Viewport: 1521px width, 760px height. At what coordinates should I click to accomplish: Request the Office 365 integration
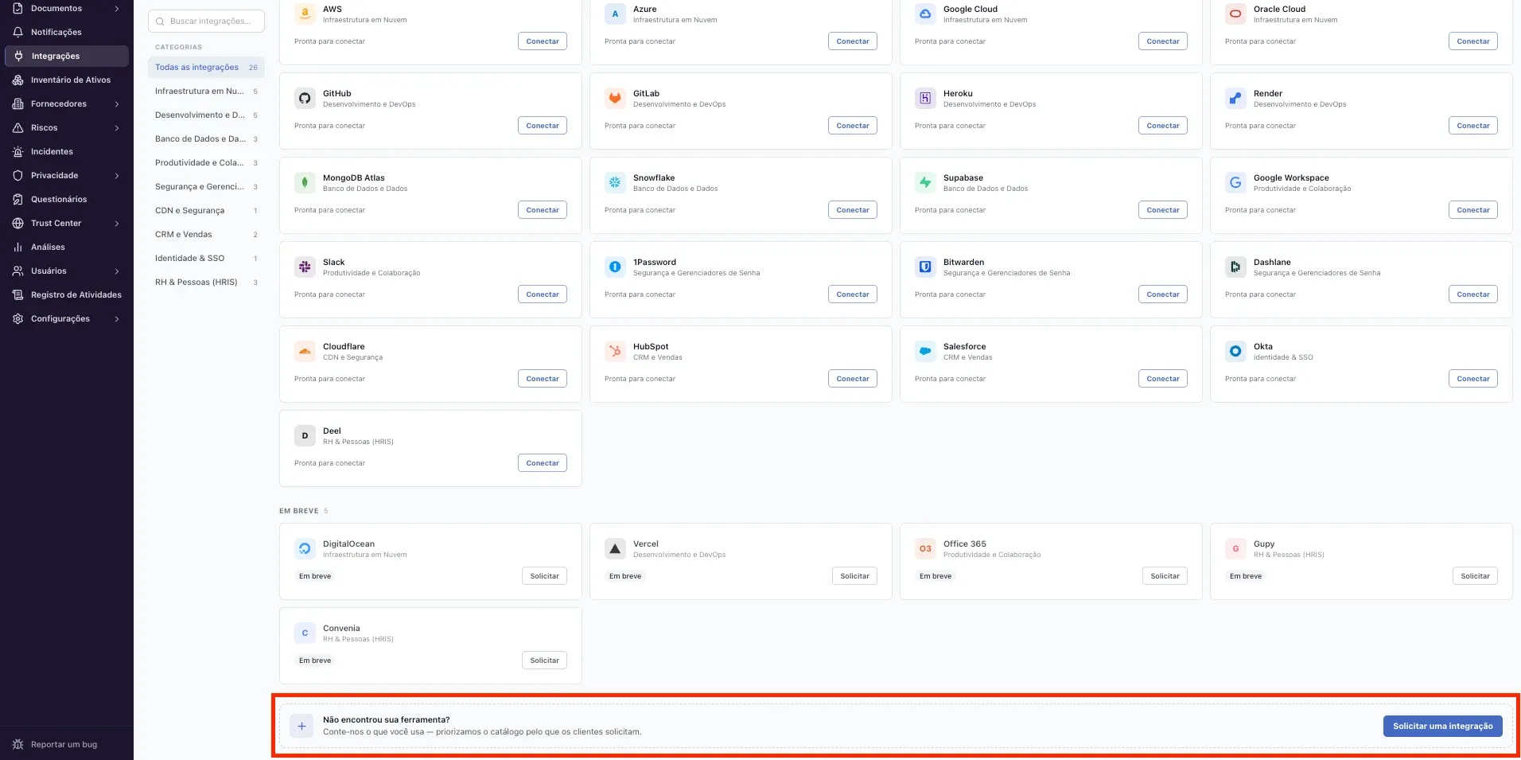pos(1165,576)
